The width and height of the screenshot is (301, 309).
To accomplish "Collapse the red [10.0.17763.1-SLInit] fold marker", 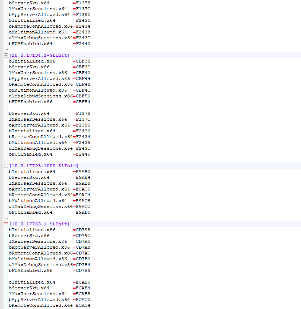I will click(x=6, y=224).
